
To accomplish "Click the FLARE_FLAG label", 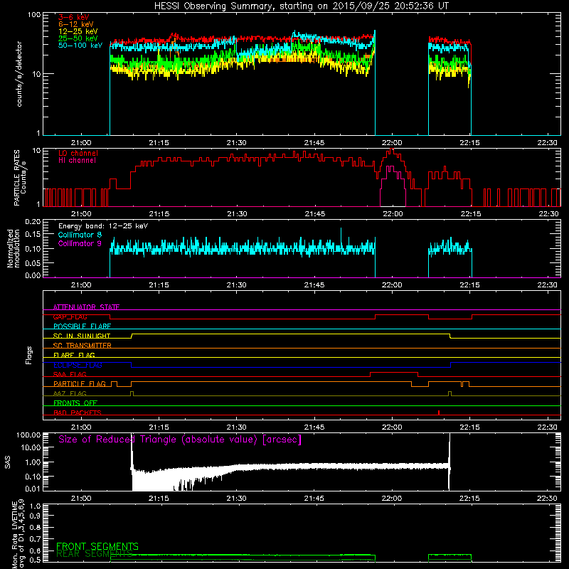I will click(x=74, y=355).
